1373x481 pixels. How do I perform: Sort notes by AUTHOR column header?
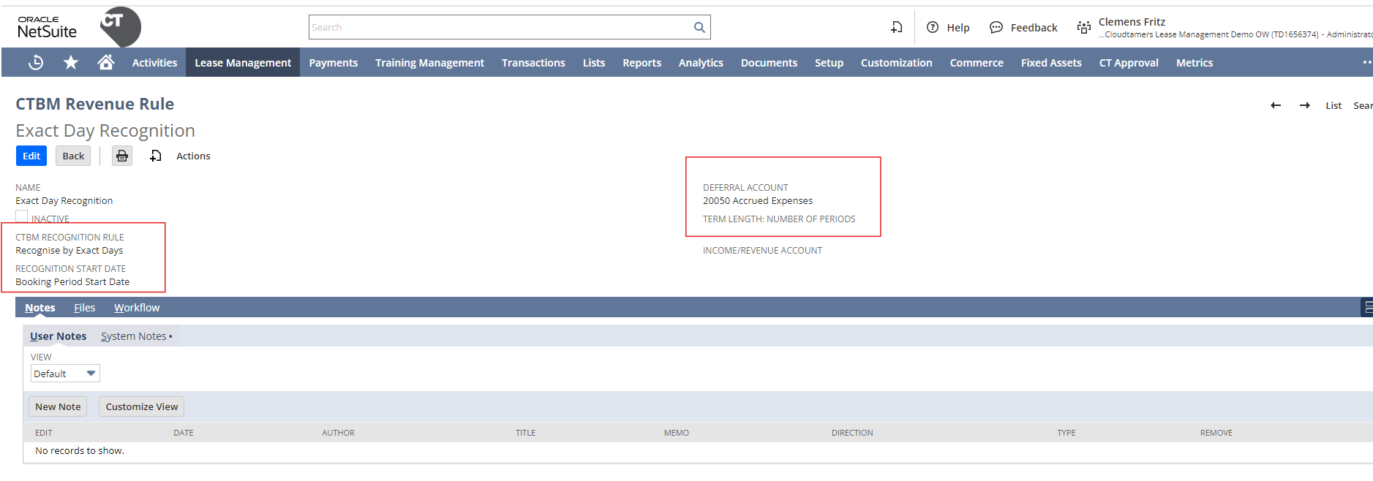[x=338, y=433]
